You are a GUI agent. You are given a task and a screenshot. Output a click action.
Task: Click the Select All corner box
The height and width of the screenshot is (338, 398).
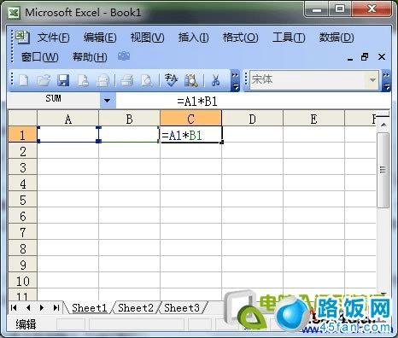tap(22, 119)
